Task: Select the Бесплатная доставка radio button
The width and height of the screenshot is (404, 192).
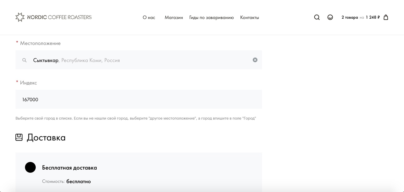Action: [x=30, y=167]
